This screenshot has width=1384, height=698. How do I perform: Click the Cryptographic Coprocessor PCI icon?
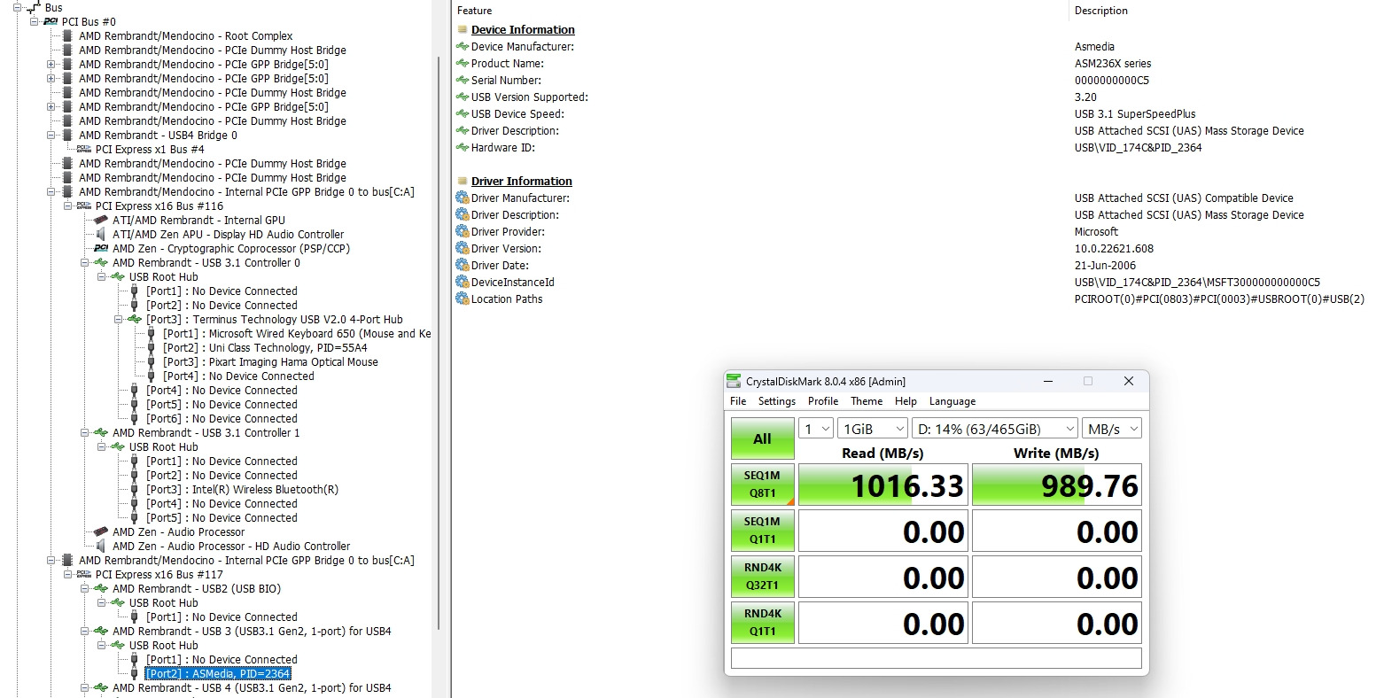coord(101,248)
